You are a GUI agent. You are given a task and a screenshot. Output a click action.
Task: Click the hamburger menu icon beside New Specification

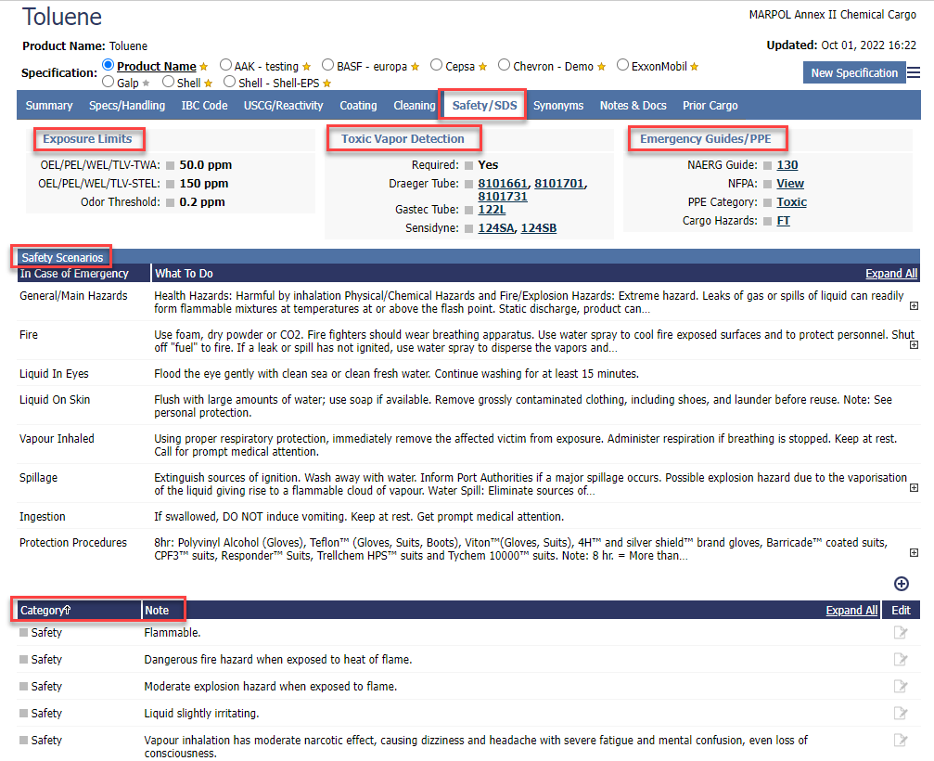pos(914,72)
